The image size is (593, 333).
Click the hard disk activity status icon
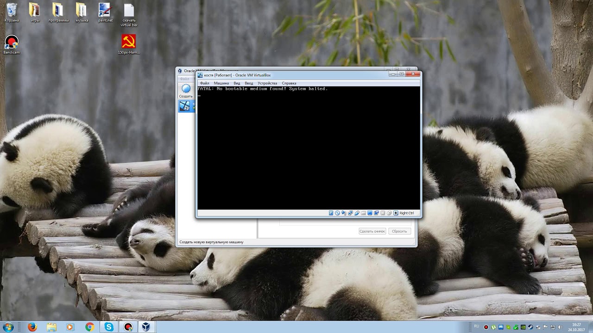point(331,213)
